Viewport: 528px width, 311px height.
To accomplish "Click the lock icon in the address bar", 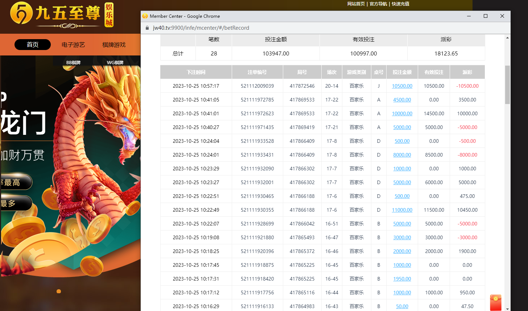I will point(147,28).
